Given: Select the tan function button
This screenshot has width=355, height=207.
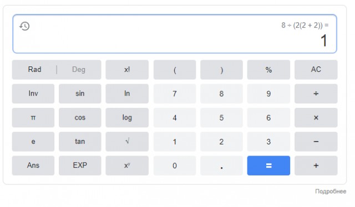Looking at the screenshot, I should [80, 142].
